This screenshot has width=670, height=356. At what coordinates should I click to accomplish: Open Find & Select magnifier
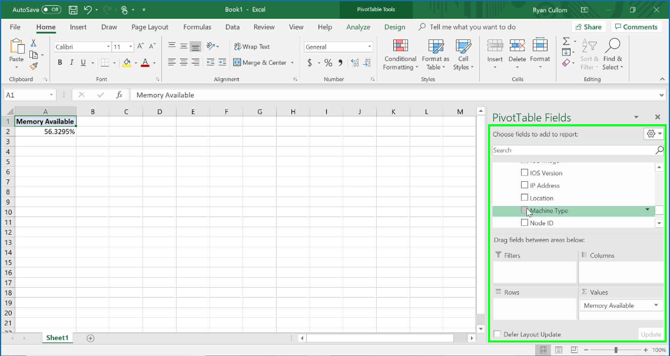(x=613, y=55)
